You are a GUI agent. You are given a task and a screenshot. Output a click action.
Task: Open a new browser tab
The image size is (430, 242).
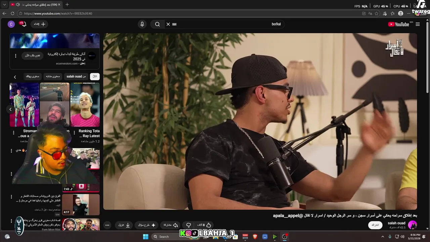pos(67,4)
